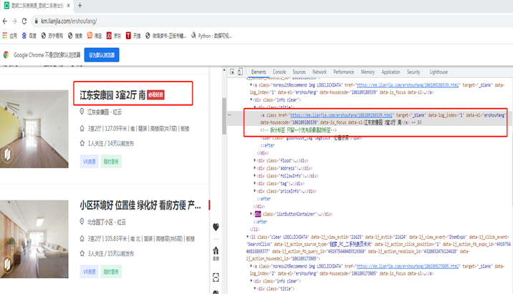Click the browser forward arrow
This screenshot has height=294, width=513.
pos(14,21)
